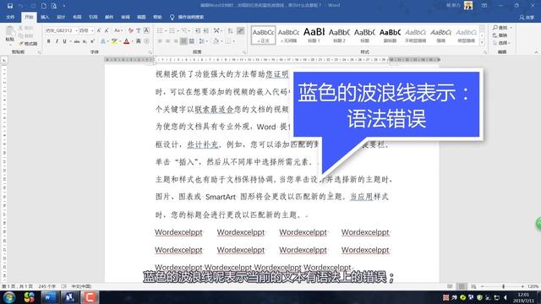
Task: Toggle Strikethrough formatting
Action: pyautogui.click(x=77, y=41)
